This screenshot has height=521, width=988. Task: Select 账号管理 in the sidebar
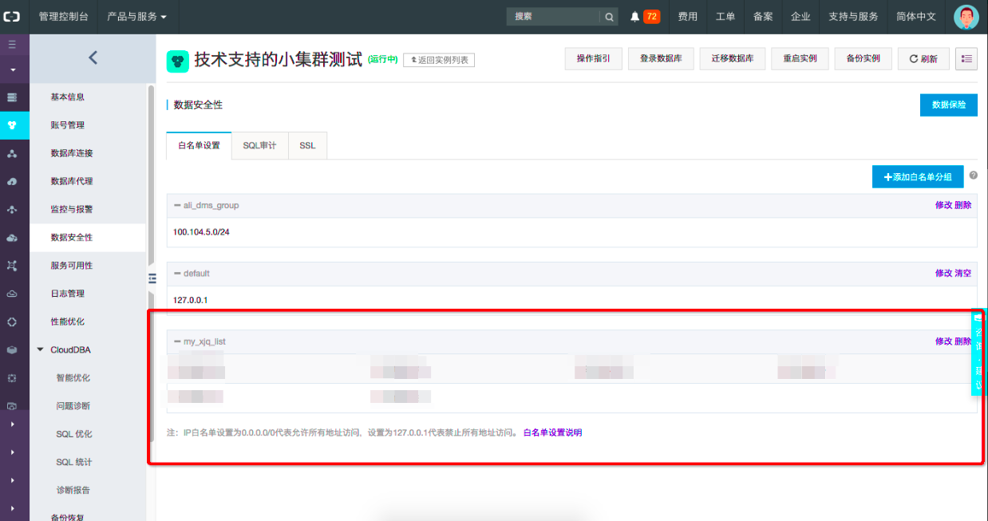point(68,125)
